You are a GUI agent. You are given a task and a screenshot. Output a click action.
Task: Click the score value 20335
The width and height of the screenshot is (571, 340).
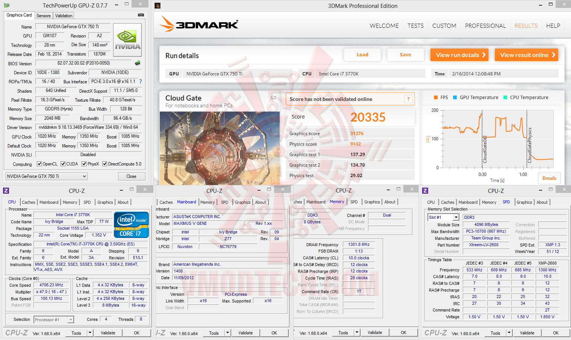coord(368,117)
